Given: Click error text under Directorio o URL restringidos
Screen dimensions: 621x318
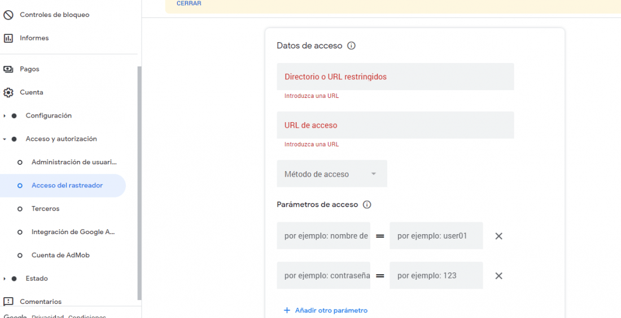Looking at the screenshot, I should 312,96.
